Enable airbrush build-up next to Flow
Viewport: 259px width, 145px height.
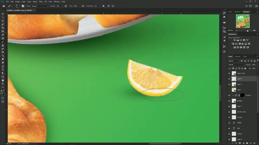tap(83, 6)
